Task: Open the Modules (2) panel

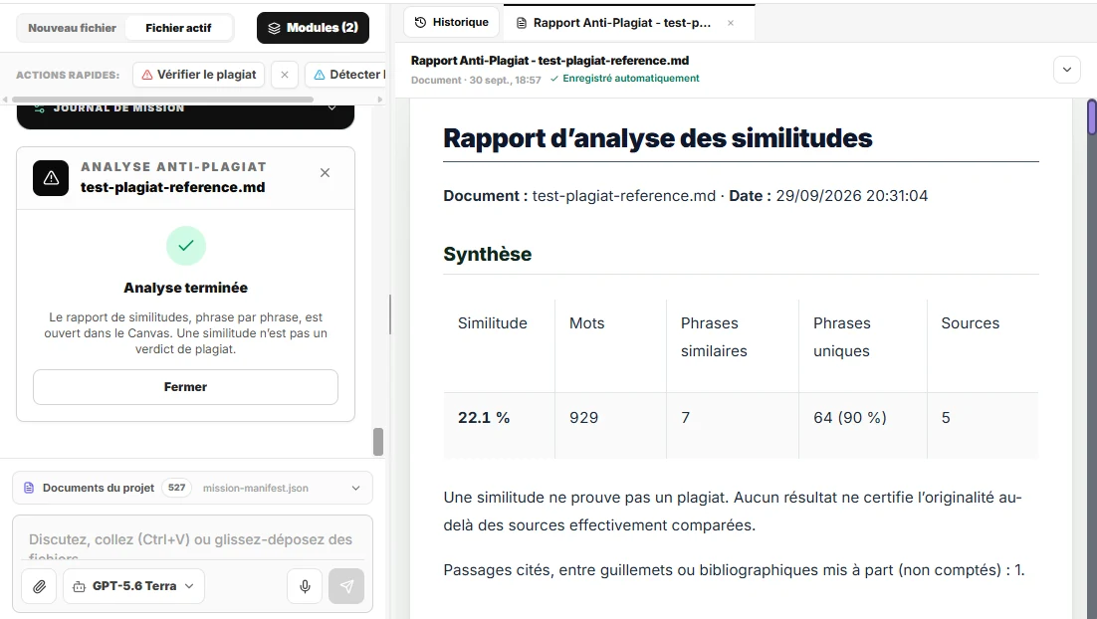Action: click(313, 28)
